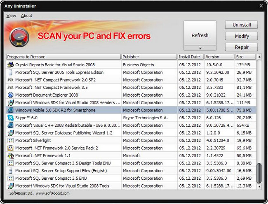268x204 pixels.
Task: Click the Modify button
Action: [x=242, y=36]
